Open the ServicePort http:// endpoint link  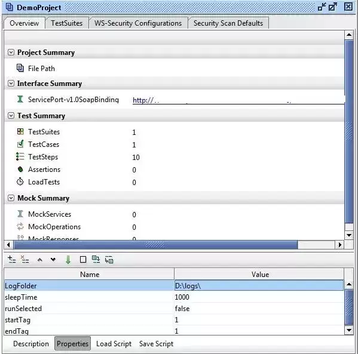tap(238, 100)
